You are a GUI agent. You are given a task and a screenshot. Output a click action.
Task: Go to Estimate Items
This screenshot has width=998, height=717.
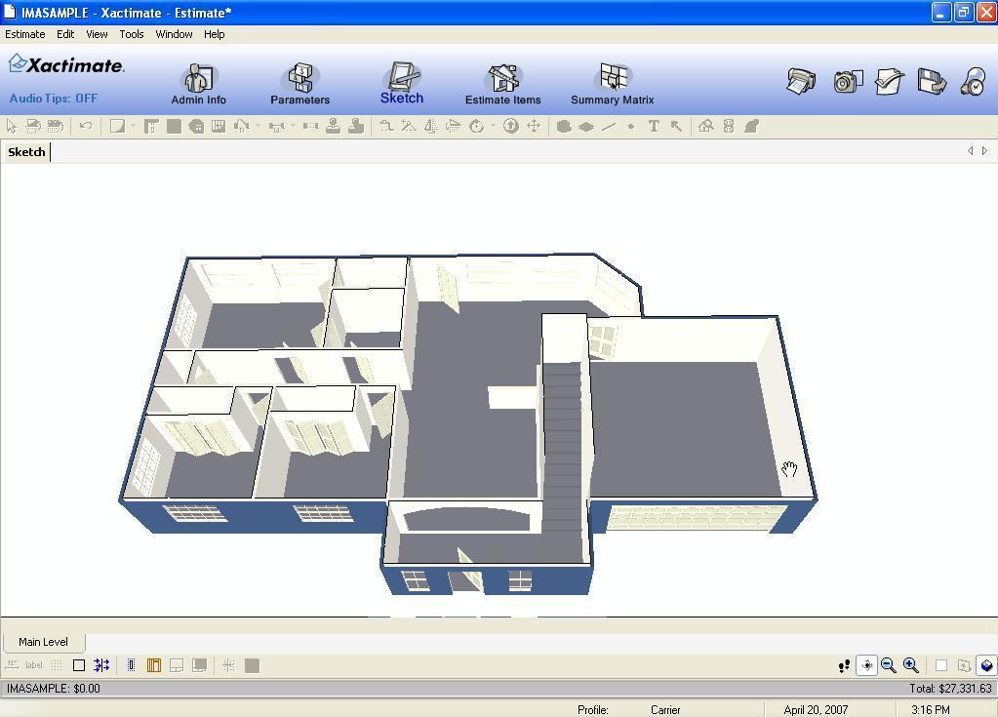click(x=502, y=84)
